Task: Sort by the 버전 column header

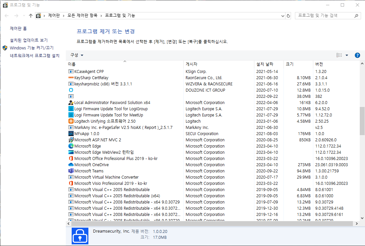Action: [336, 64]
